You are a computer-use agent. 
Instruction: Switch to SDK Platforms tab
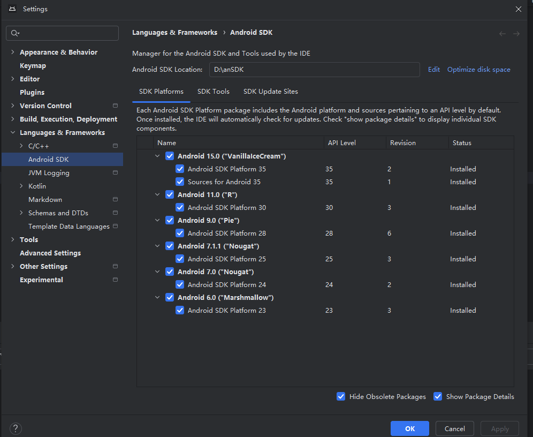(x=161, y=92)
